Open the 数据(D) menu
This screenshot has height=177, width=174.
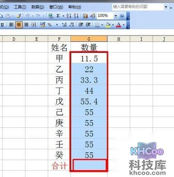38,7
